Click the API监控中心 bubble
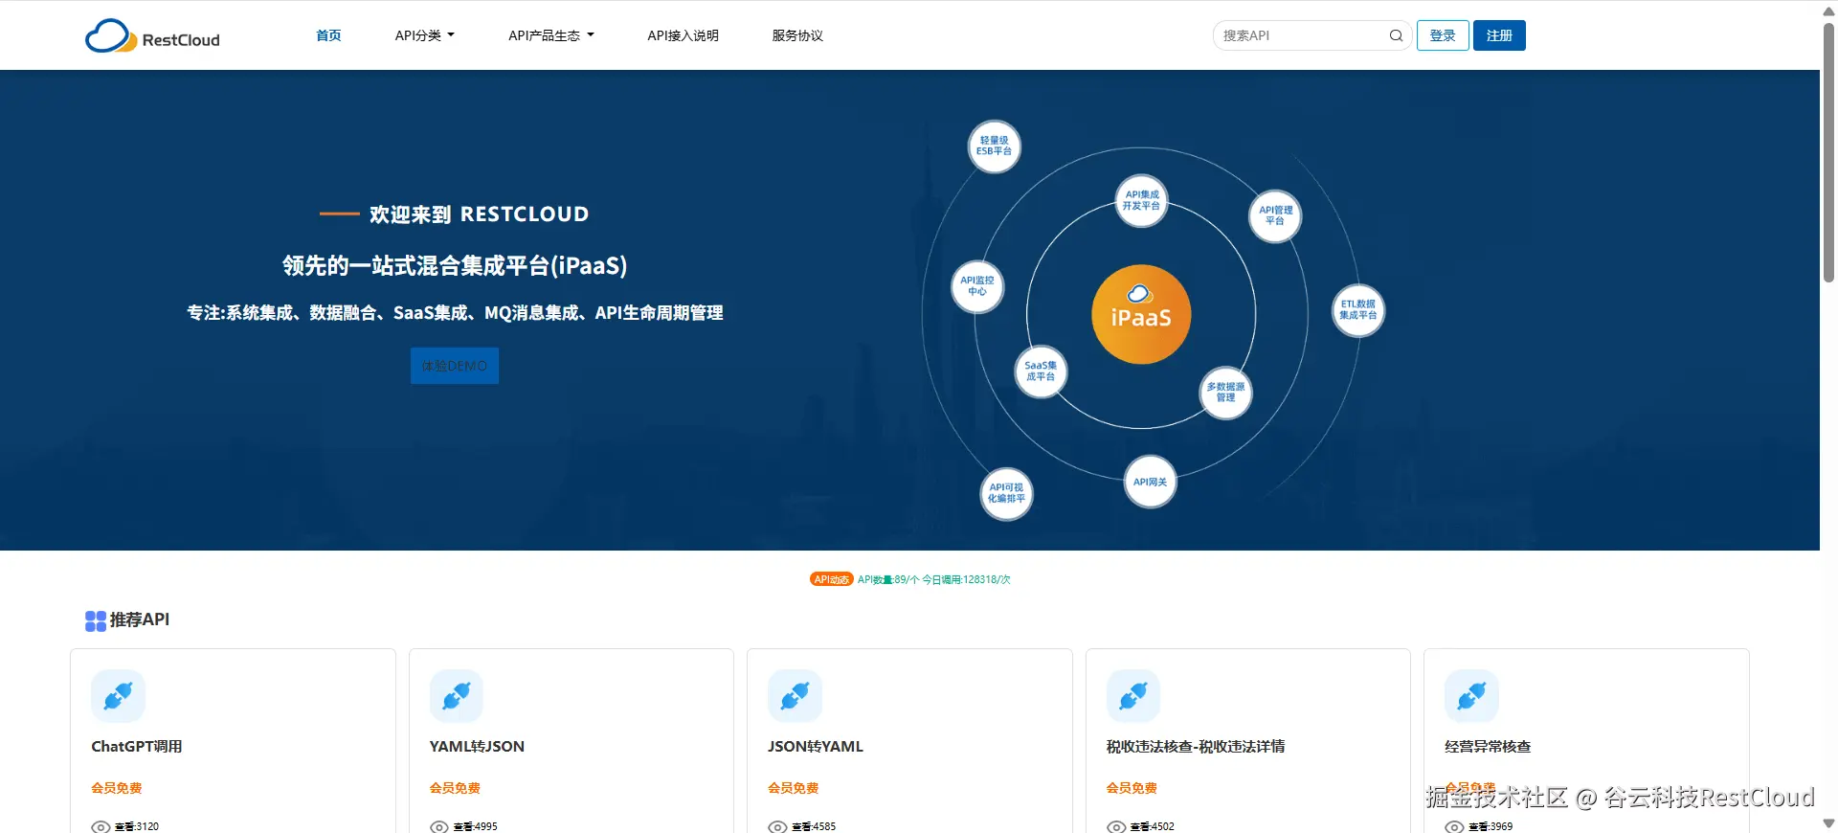This screenshot has width=1838, height=833. point(977,286)
